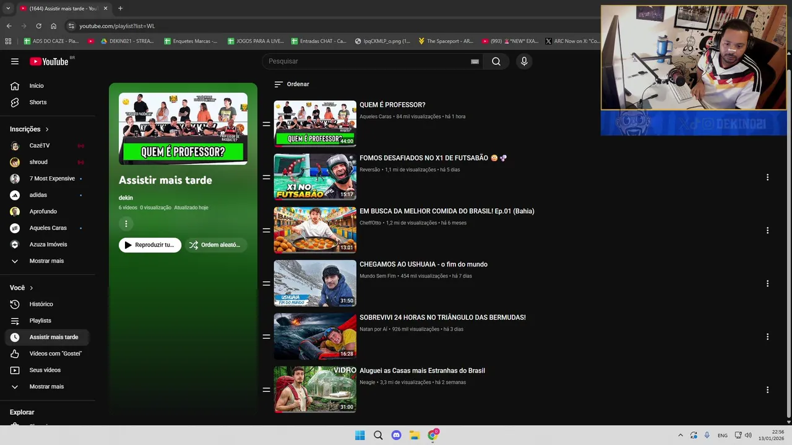The height and width of the screenshot is (445, 792).
Task: Open Aluguei as Casas mais Estranhas video
Action: [x=422, y=371]
